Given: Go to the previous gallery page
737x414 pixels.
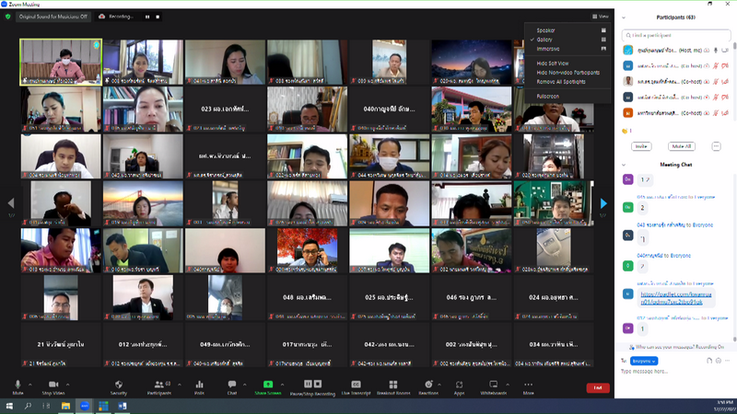Looking at the screenshot, I should 11,203.
